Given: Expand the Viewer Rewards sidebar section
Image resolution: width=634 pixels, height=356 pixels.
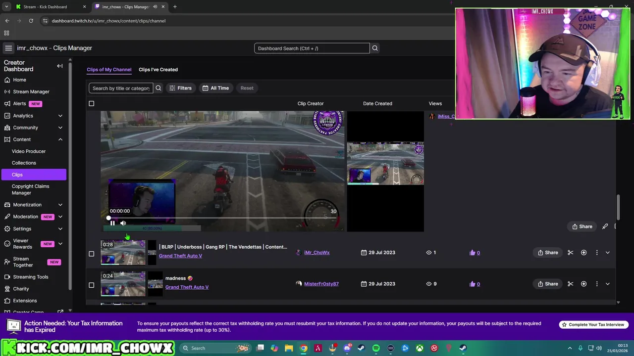Looking at the screenshot, I should 60,244.
